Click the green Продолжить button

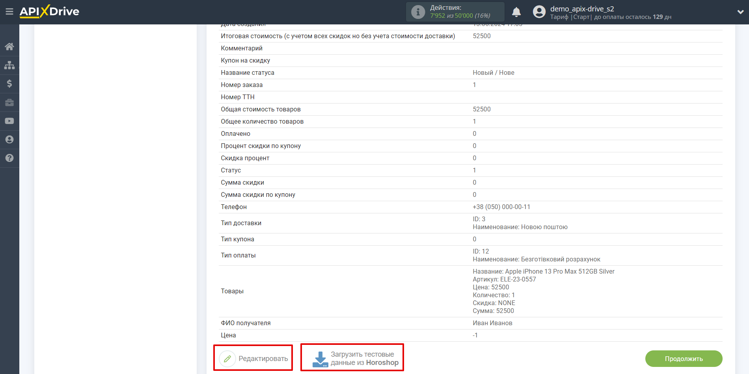[x=684, y=359]
